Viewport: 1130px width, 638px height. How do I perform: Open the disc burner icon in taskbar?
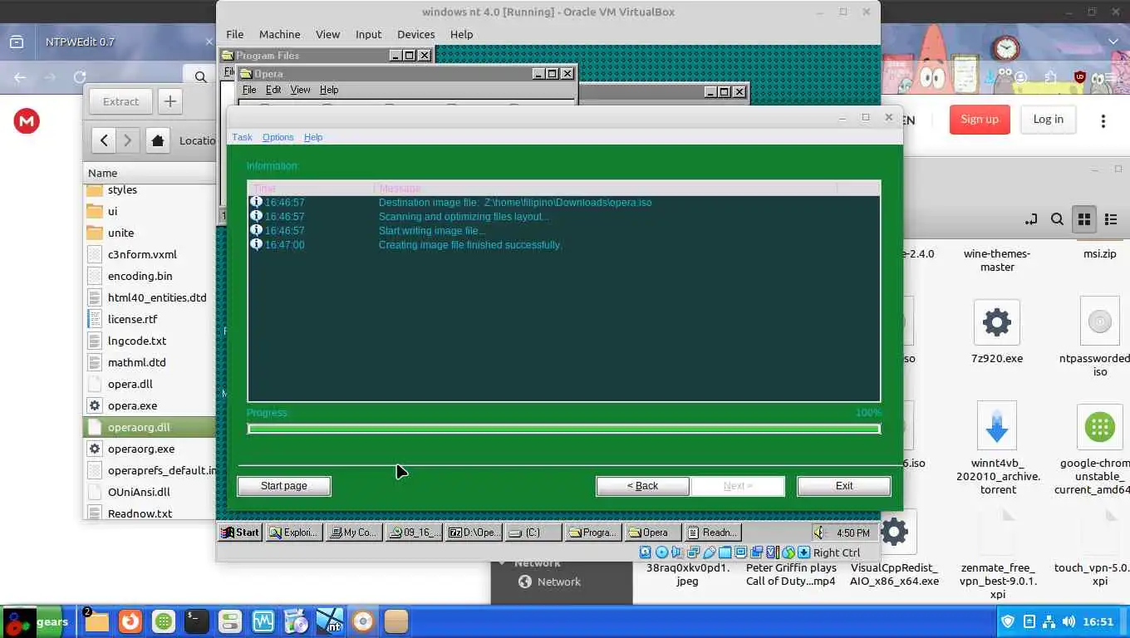363,621
